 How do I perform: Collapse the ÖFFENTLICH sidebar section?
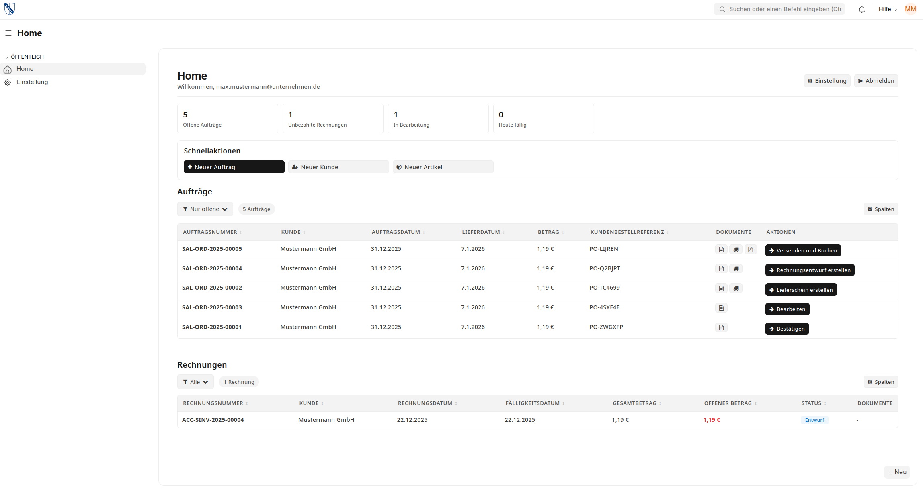(7, 57)
